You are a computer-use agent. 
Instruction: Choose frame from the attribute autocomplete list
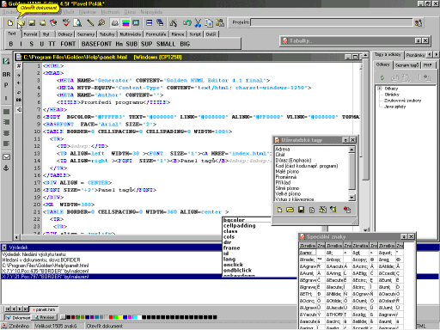(232, 248)
